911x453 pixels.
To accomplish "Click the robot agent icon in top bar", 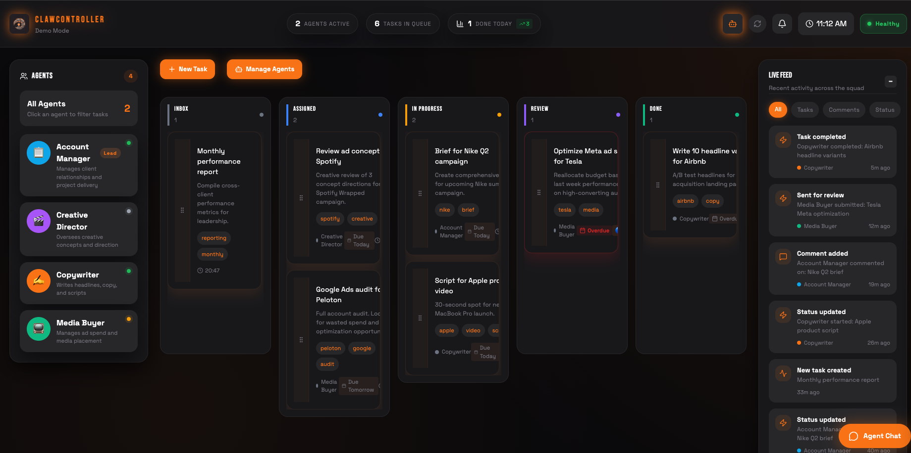I will point(732,23).
